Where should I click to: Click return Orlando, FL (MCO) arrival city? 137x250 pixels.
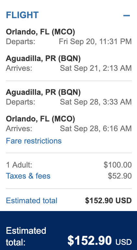click(40, 119)
